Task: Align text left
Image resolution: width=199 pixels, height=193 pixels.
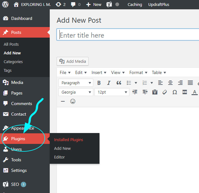Action: point(160,83)
